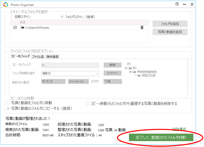204x147 pixels.
Task: Click the E:\ label in example tree
Action: (x=135, y=68)
